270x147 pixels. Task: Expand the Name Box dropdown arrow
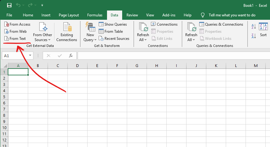30,56
